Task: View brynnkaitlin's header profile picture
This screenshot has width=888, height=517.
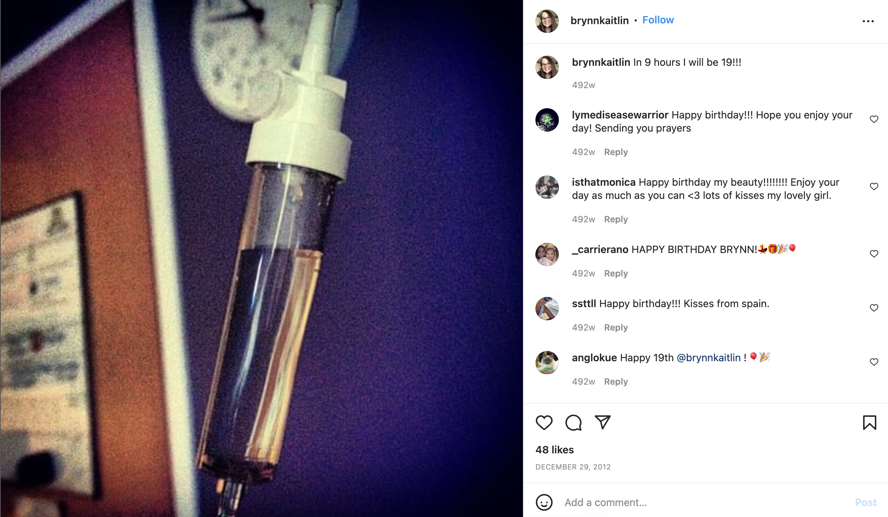Action: (x=547, y=21)
